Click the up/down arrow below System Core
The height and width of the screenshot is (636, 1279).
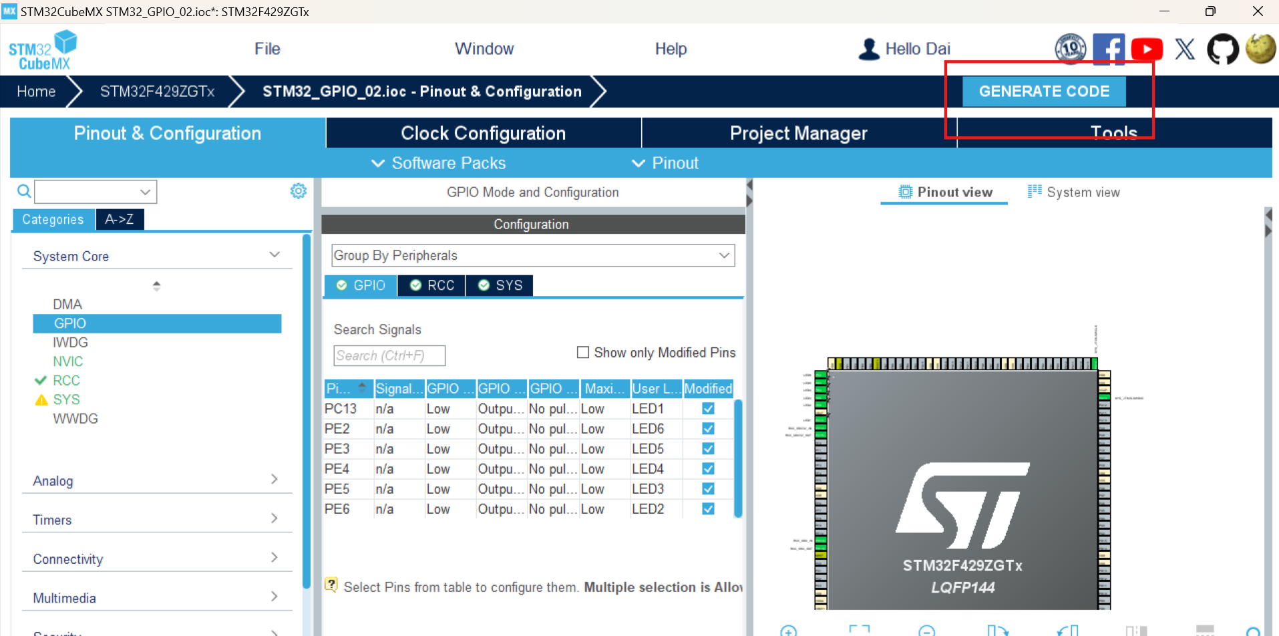click(156, 286)
